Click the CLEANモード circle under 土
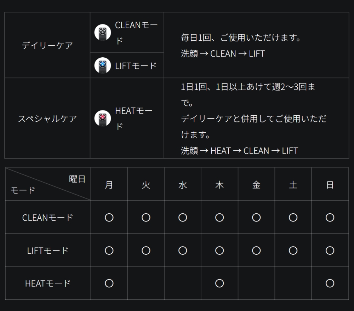 (293, 218)
